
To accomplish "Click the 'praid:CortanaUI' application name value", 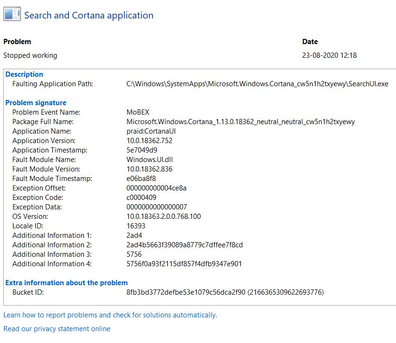I will [151, 131].
